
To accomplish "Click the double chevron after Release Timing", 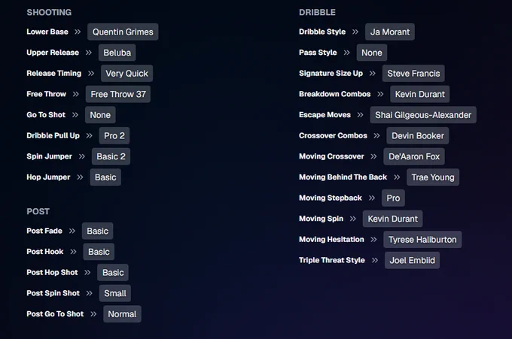I will click(91, 74).
